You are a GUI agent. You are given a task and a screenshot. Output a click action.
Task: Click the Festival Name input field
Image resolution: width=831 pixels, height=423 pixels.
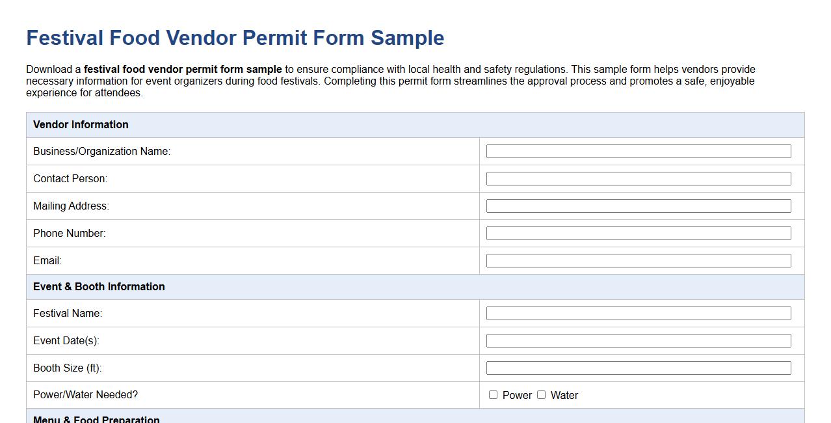(638, 313)
